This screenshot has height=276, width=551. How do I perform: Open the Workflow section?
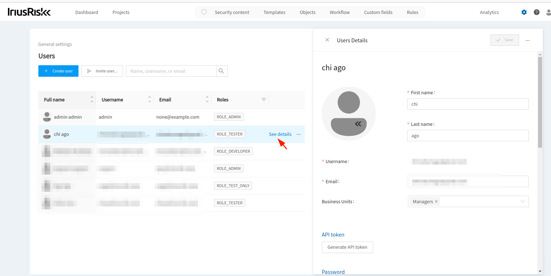click(339, 12)
